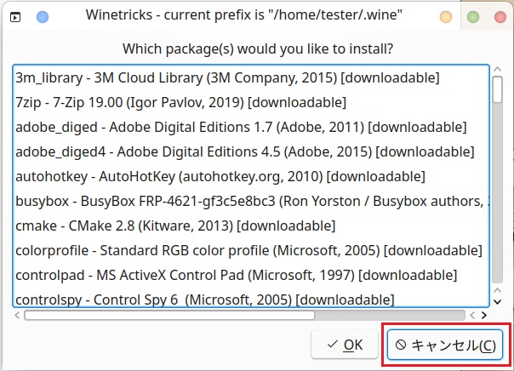This screenshot has height=371, width=514.
Task: Close window using the red circle button
Action: point(498,17)
